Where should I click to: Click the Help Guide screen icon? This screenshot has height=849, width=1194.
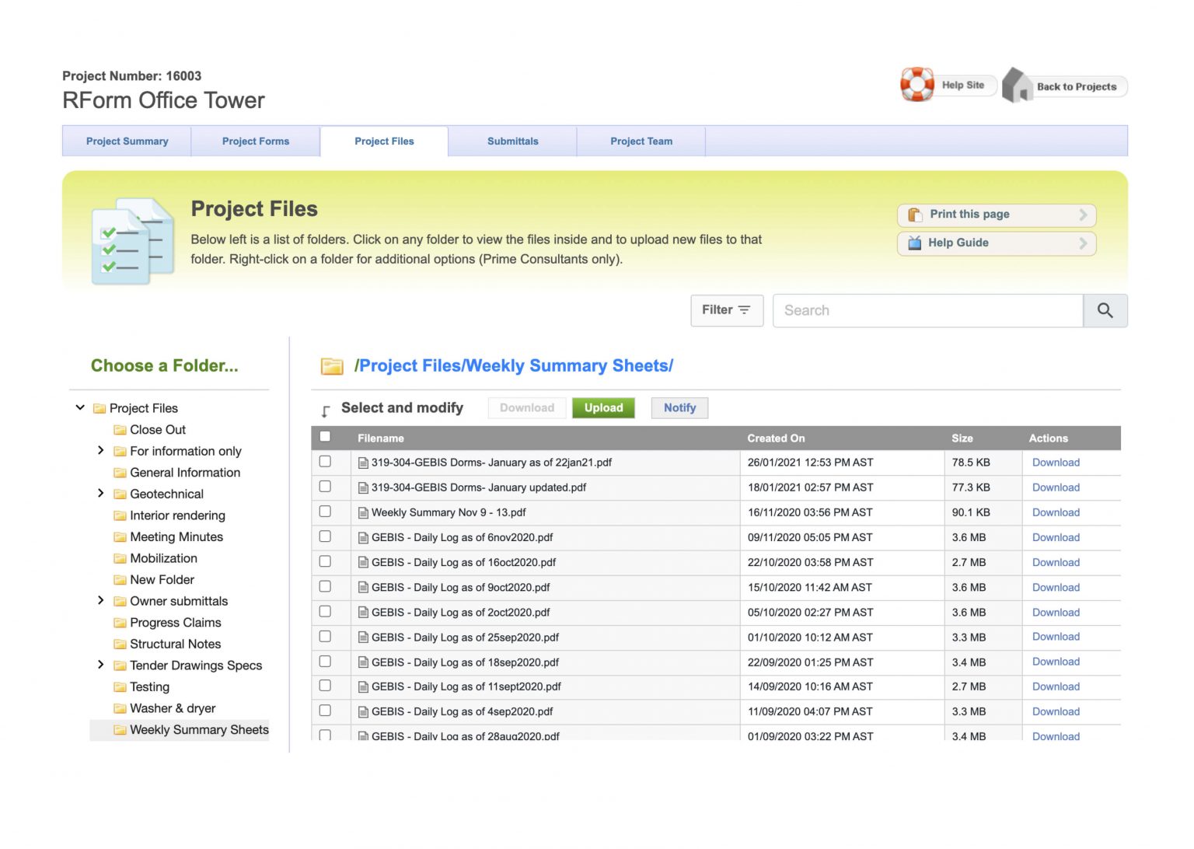click(x=914, y=243)
